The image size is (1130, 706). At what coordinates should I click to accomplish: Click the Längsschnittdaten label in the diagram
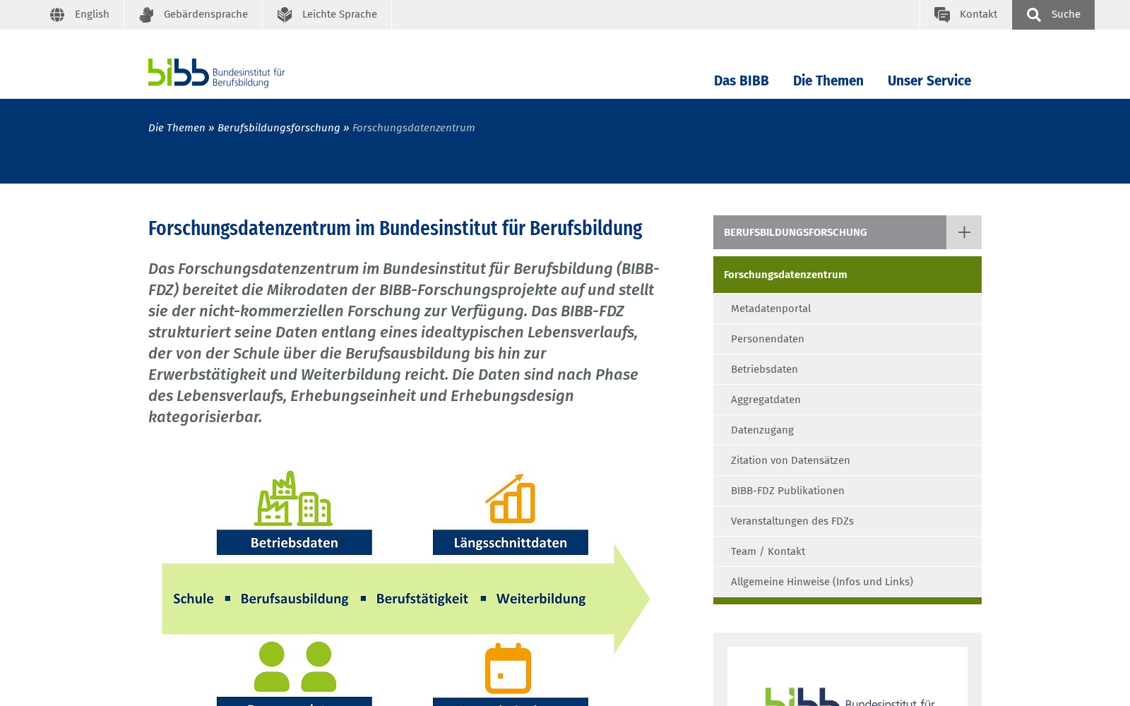pos(511,542)
